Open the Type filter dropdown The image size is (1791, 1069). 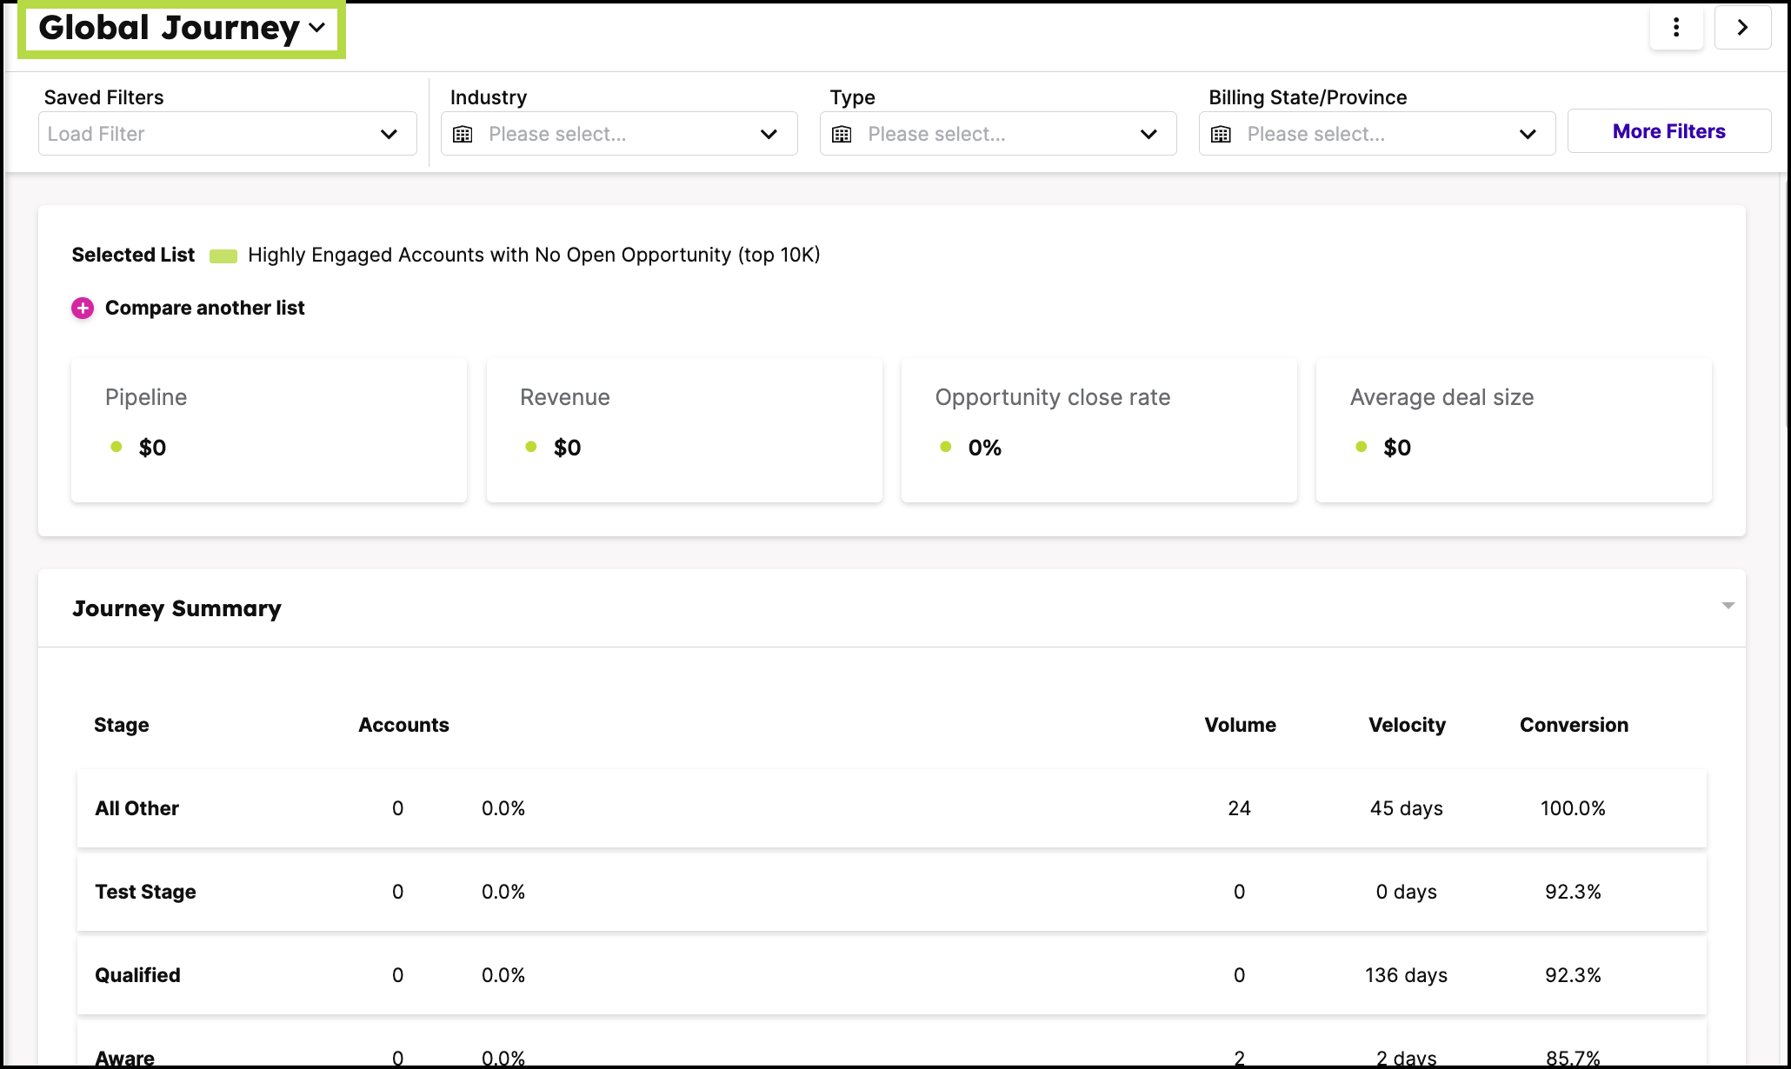point(998,134)
